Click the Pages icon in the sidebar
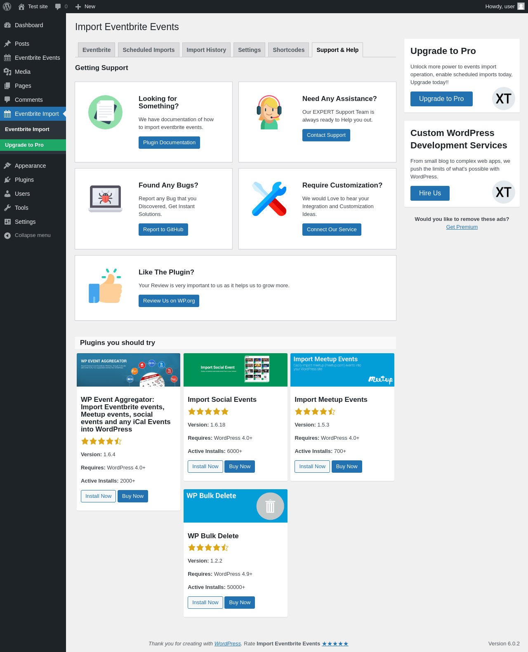Image resolution: width=528 pixels, height=652 pixels. (7, 86)
